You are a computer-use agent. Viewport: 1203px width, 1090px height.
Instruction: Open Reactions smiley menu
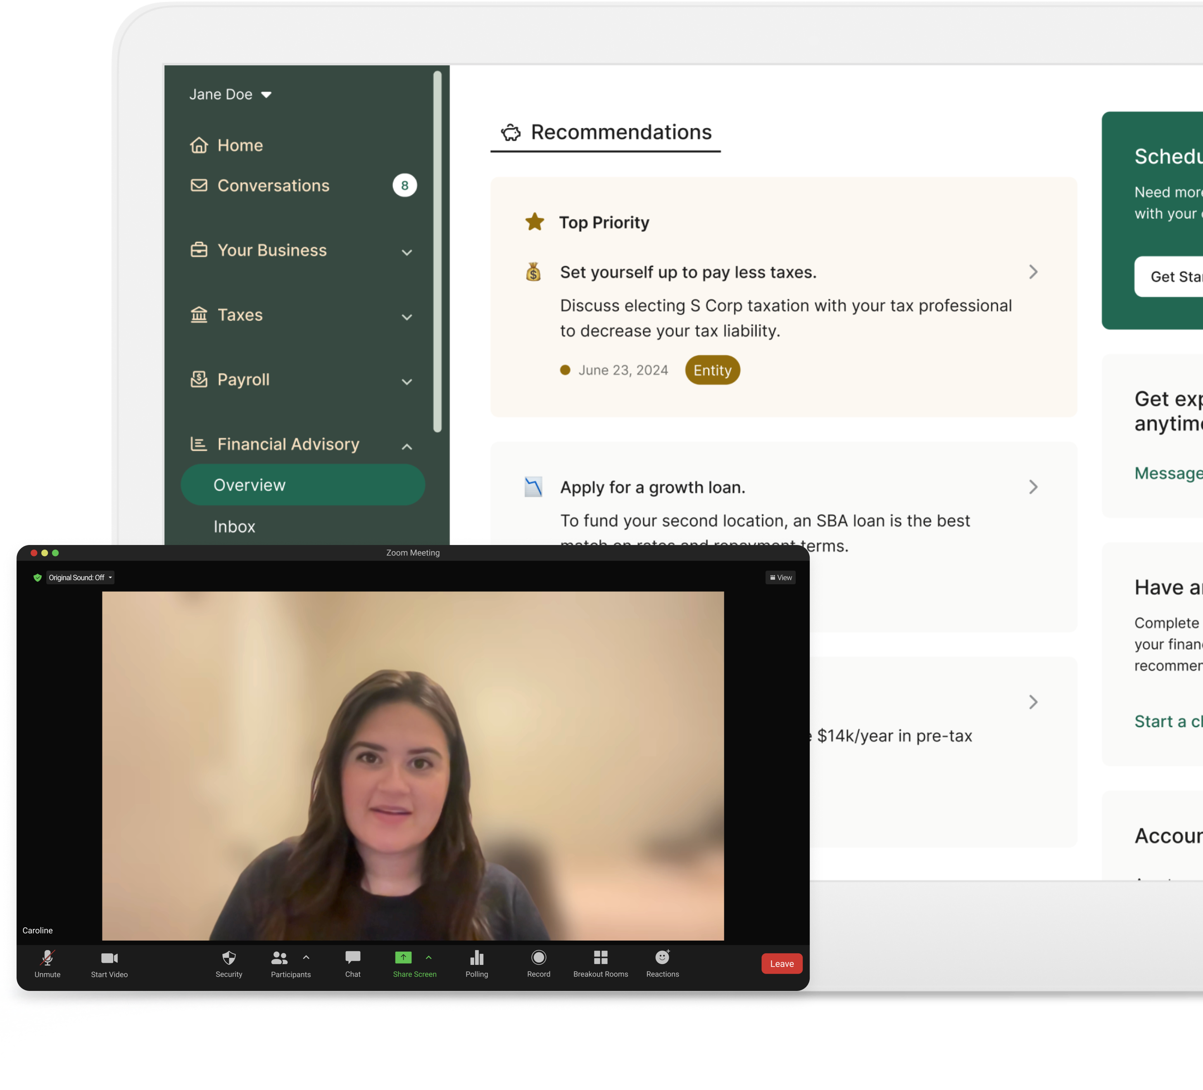[x=662, y=957]
